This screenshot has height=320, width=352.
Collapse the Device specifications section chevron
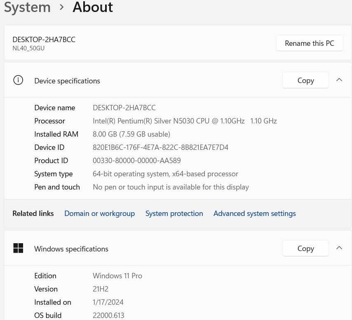point(339,80)
